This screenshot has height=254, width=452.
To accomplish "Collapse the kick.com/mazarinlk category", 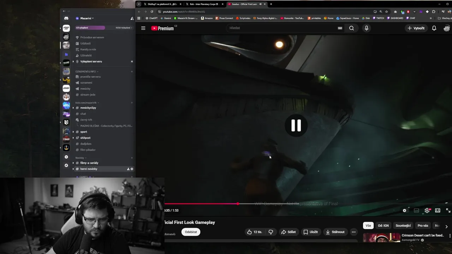I will 87,103.
